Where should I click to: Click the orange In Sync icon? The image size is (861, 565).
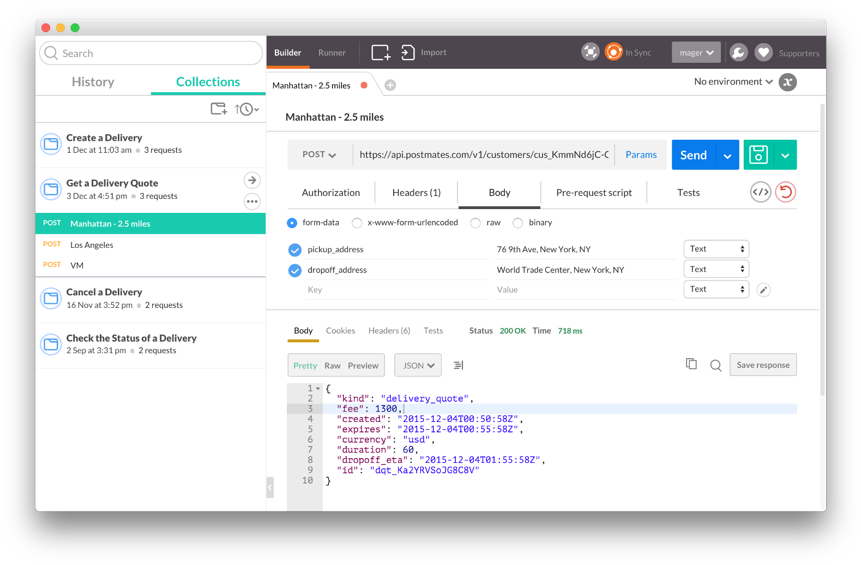(613, 52)
